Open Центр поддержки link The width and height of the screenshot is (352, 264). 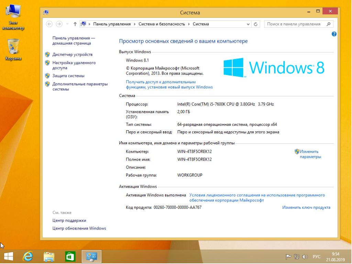click(69, 220)
